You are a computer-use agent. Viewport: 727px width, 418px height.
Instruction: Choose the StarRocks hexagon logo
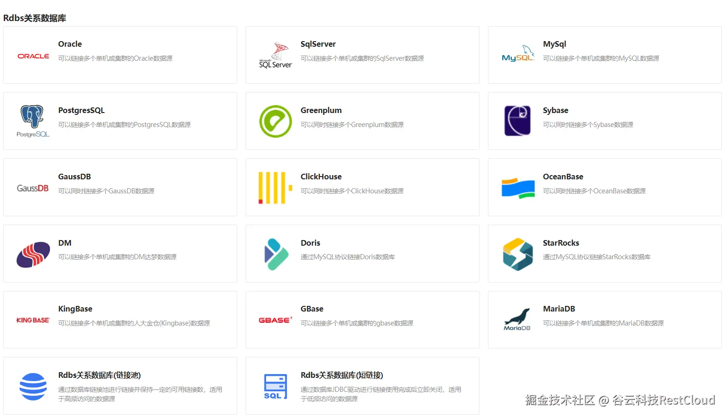[518, 254]
